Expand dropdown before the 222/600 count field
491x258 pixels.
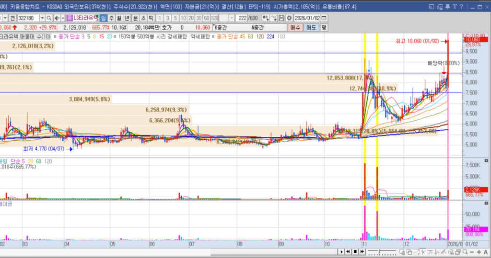pyautogui.click(x=232, y=18)
